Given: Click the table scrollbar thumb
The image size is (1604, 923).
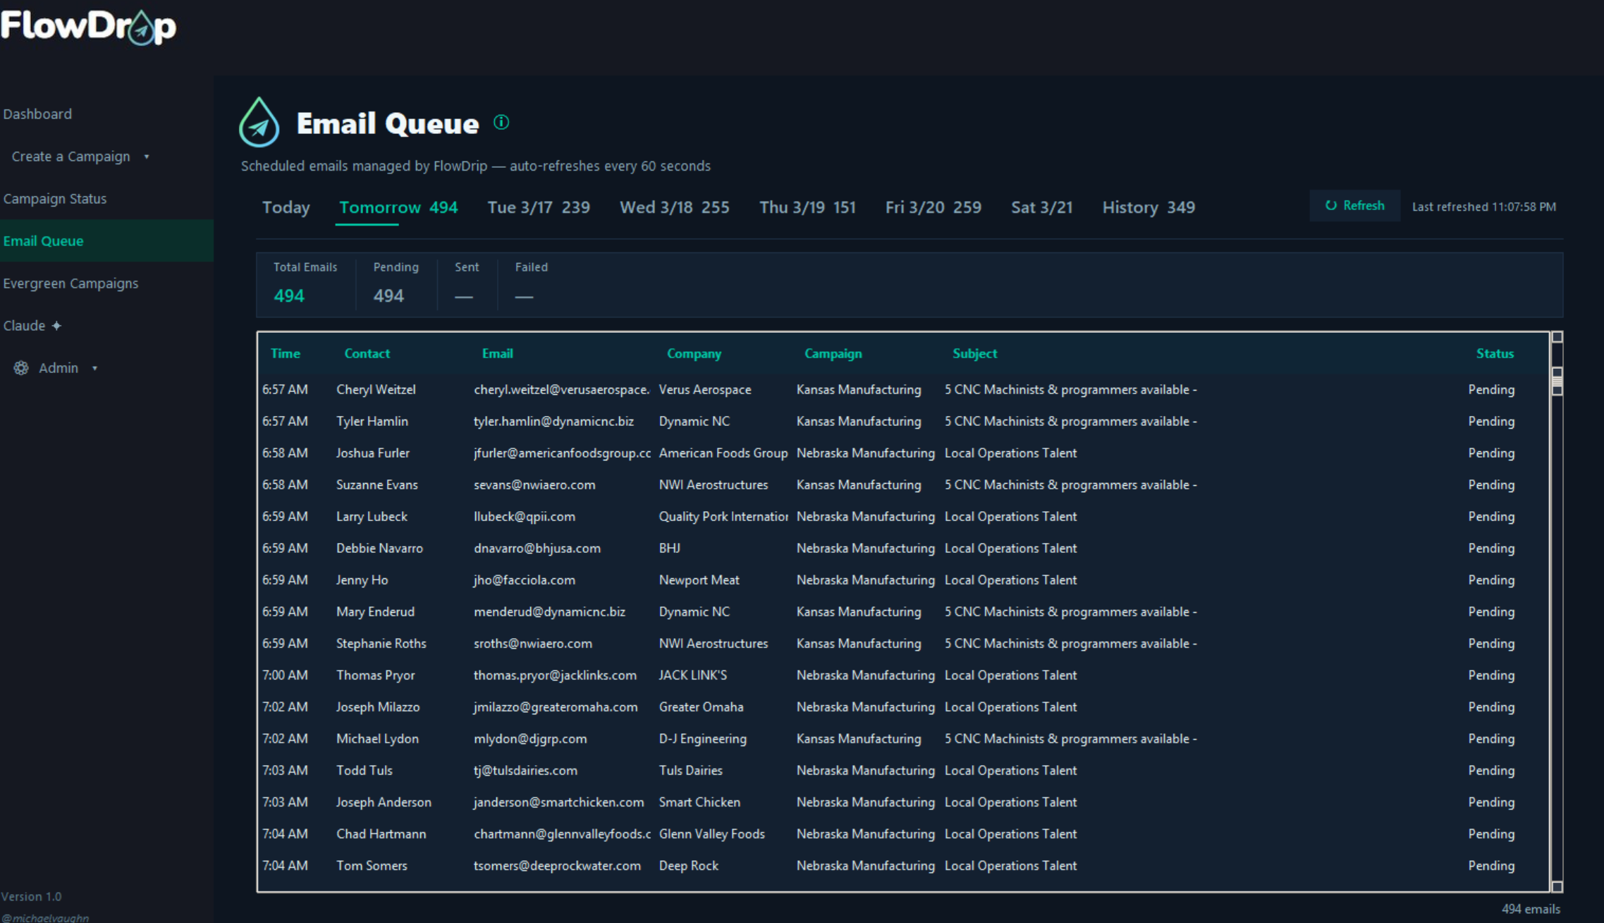Looking at the screenshot, I should pyautogui.click(x=1557, y=381).
